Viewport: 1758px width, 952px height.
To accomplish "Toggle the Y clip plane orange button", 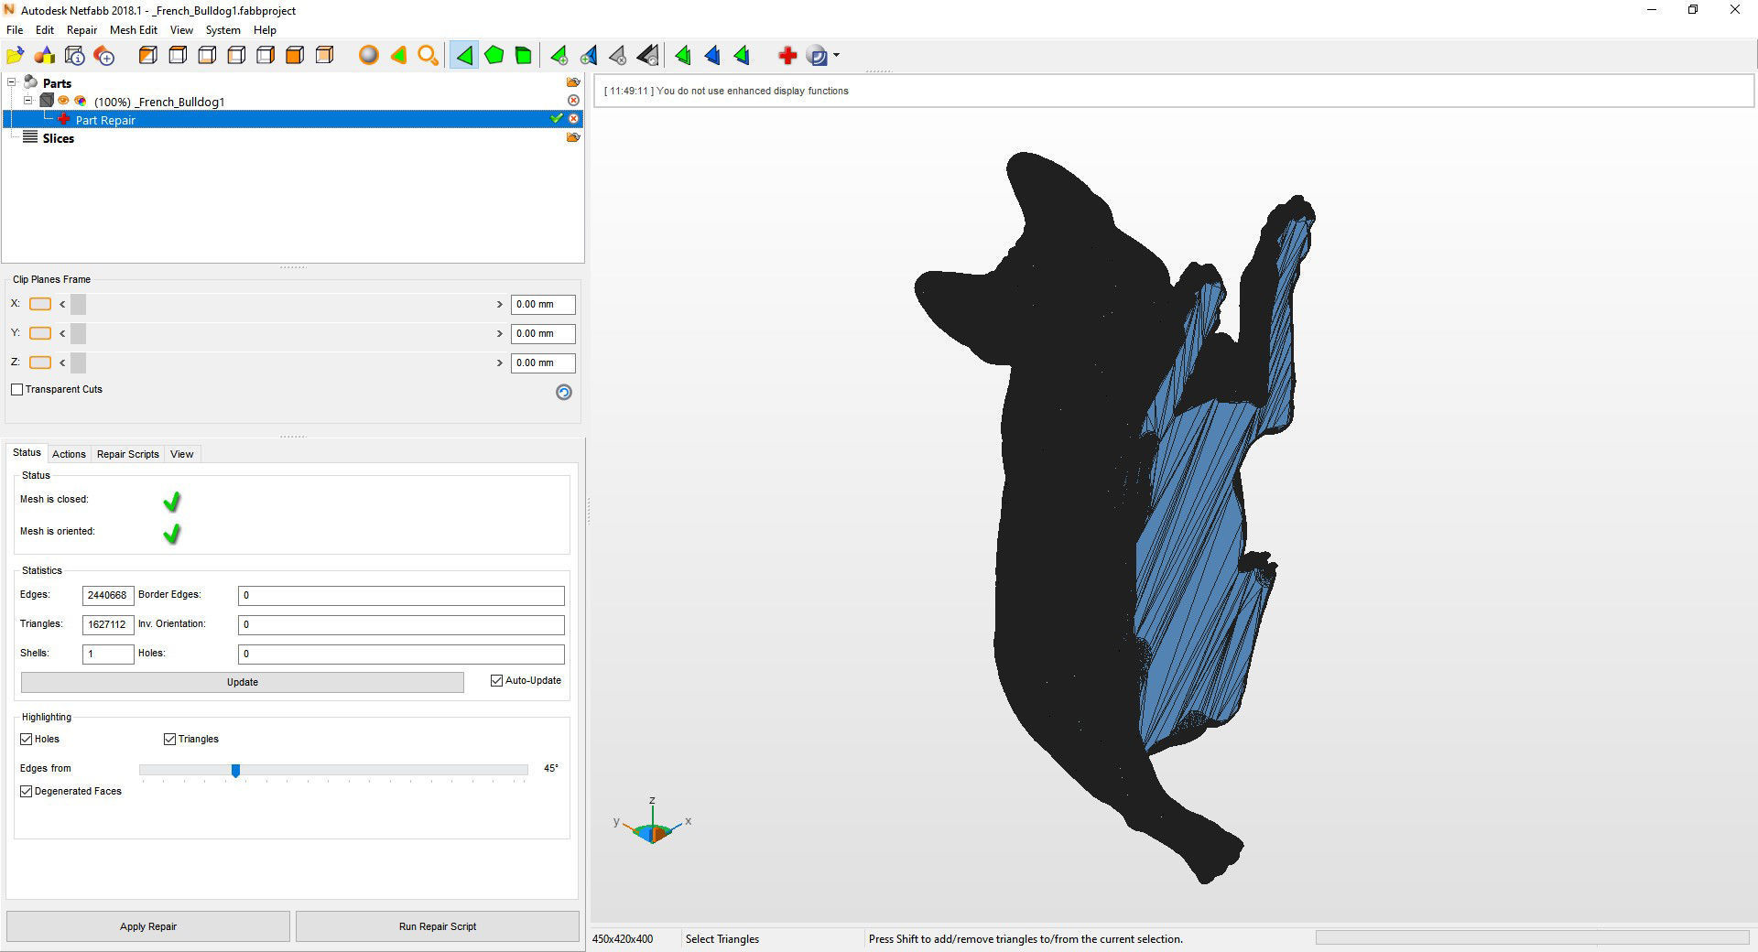I will pyautogui.click(x=40, y=333).
